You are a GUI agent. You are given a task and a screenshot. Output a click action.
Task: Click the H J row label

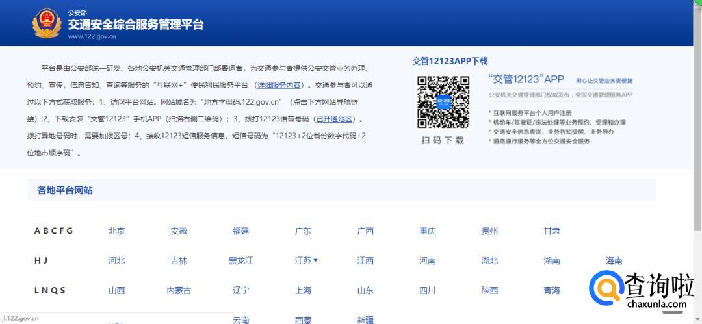[x=41, y=260]
